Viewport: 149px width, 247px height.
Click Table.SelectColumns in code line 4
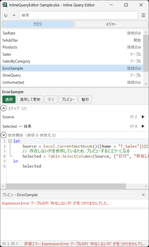[x=70, y=156]
